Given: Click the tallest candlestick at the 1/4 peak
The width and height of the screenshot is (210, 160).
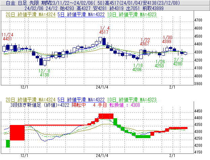Looking at the screenshot, I should (x=104, y=41).
